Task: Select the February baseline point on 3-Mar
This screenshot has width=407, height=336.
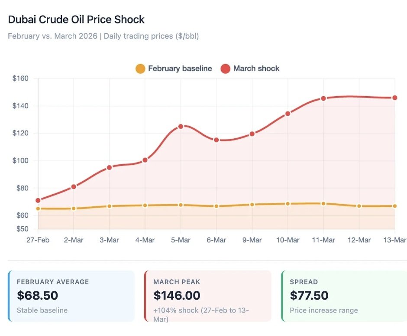Action: [110, 206]
